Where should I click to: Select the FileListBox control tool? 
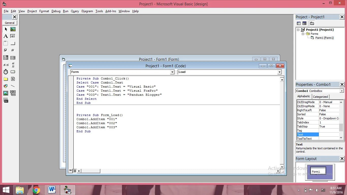(x=13, y=79)
